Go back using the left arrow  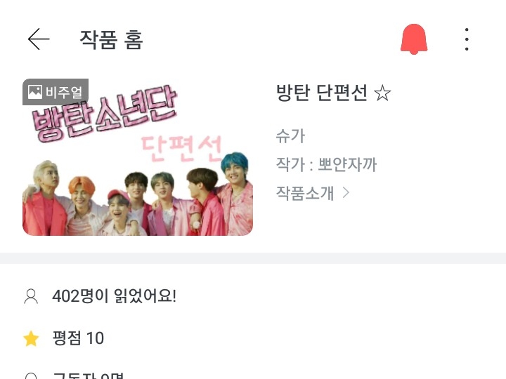click(x=39, y=39)
